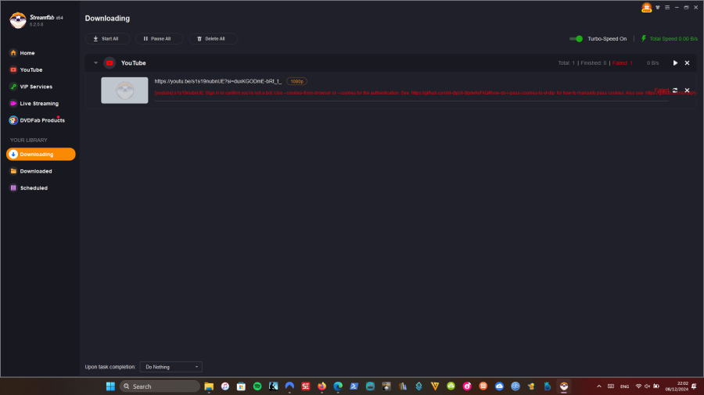Click the StreamFab sloth logo
The width and height of the screenshot is (704, 395).
(x=18, y=20)
